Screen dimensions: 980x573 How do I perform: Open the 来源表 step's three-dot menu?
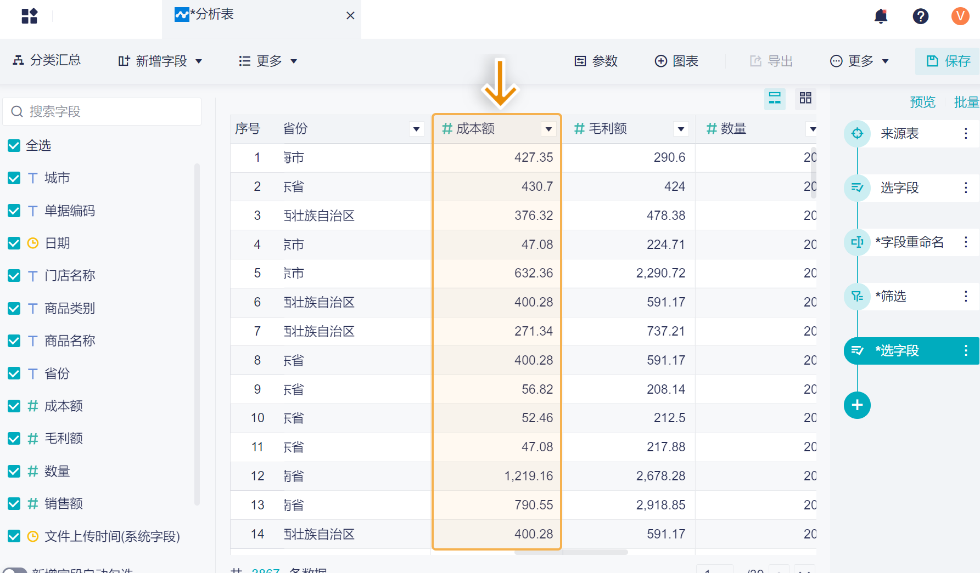(x=966, y=133)
